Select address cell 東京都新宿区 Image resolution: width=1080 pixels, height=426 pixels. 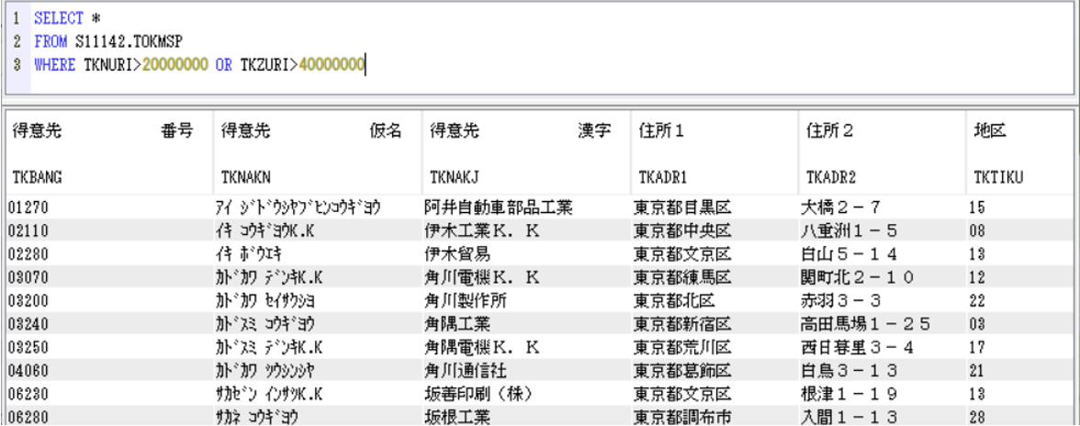(682, 324)
